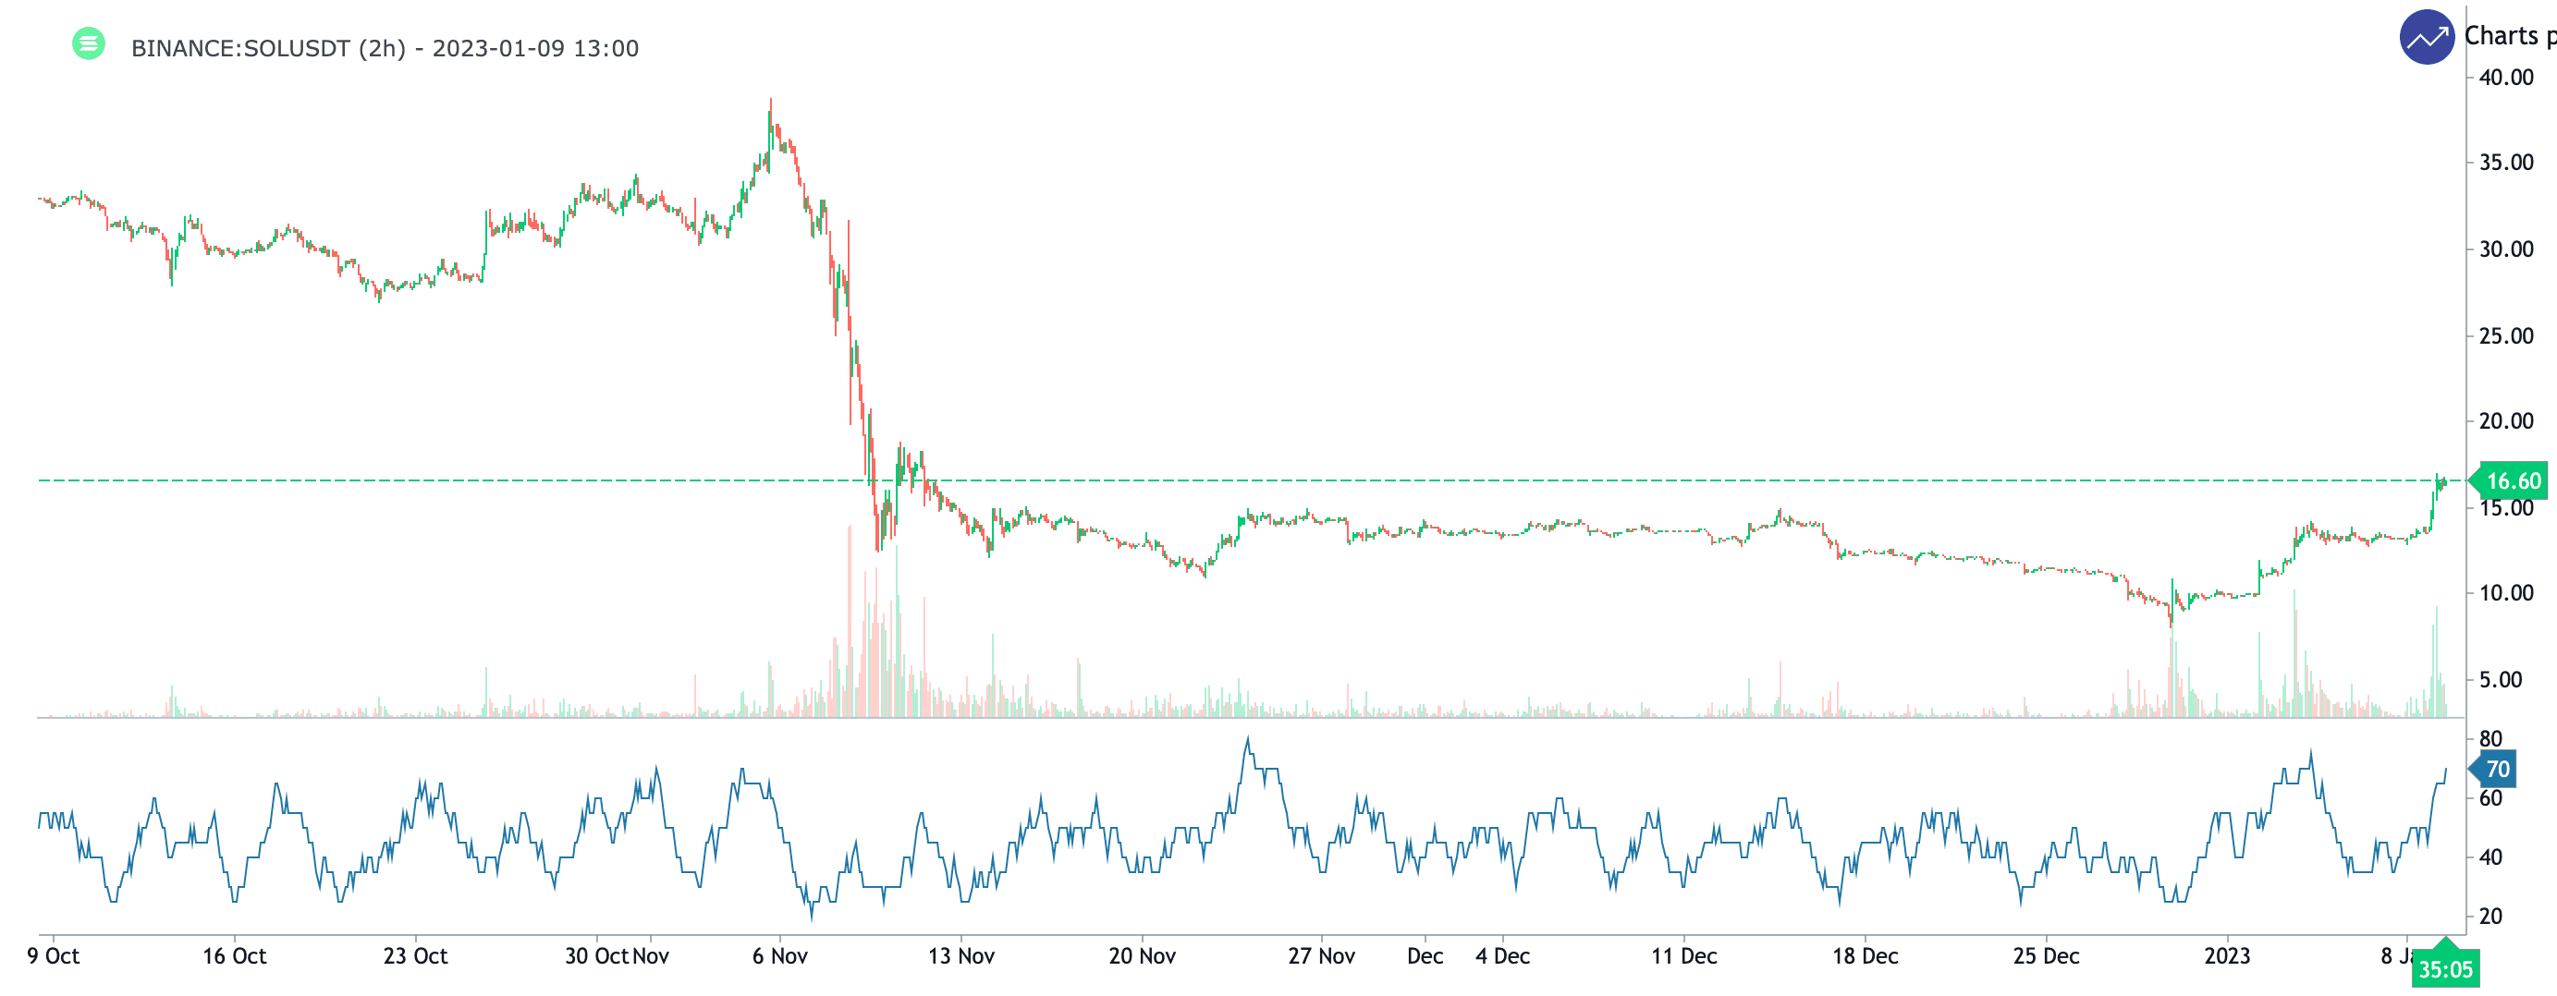Click the highest price candle peak near 6 Nov

pos(770,102)
